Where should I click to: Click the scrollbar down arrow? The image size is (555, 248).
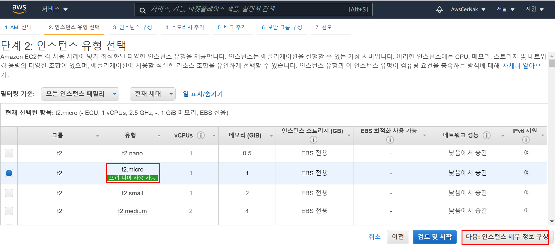coord(552,221)
